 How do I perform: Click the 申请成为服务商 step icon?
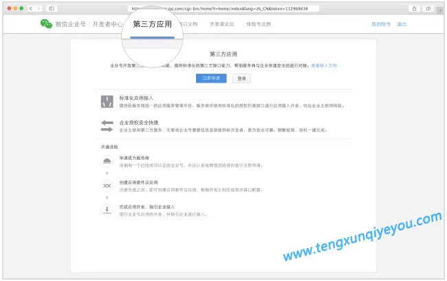coord(107,161)
